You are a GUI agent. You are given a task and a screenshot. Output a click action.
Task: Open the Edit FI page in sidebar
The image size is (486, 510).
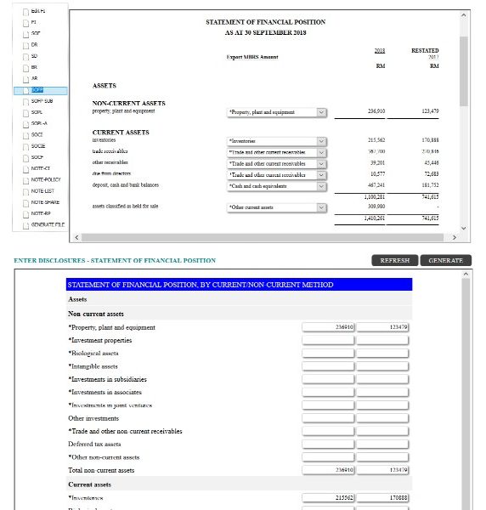tap(38, 11)
